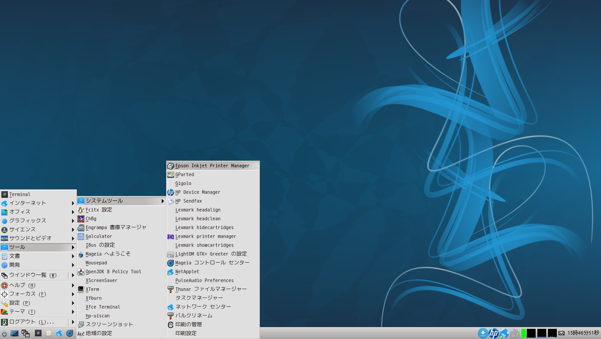Click the mail envelope tray icon
Image resolution: width=601 pixels, height=339 pixels.
tap(562, 333)
